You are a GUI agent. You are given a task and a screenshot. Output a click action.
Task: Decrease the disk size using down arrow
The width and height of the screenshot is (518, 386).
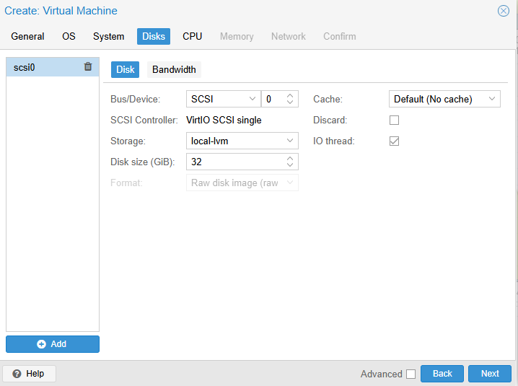click(x=290, y=166)
